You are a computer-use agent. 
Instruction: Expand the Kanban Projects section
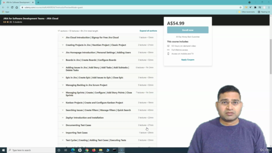click(108, 103)
